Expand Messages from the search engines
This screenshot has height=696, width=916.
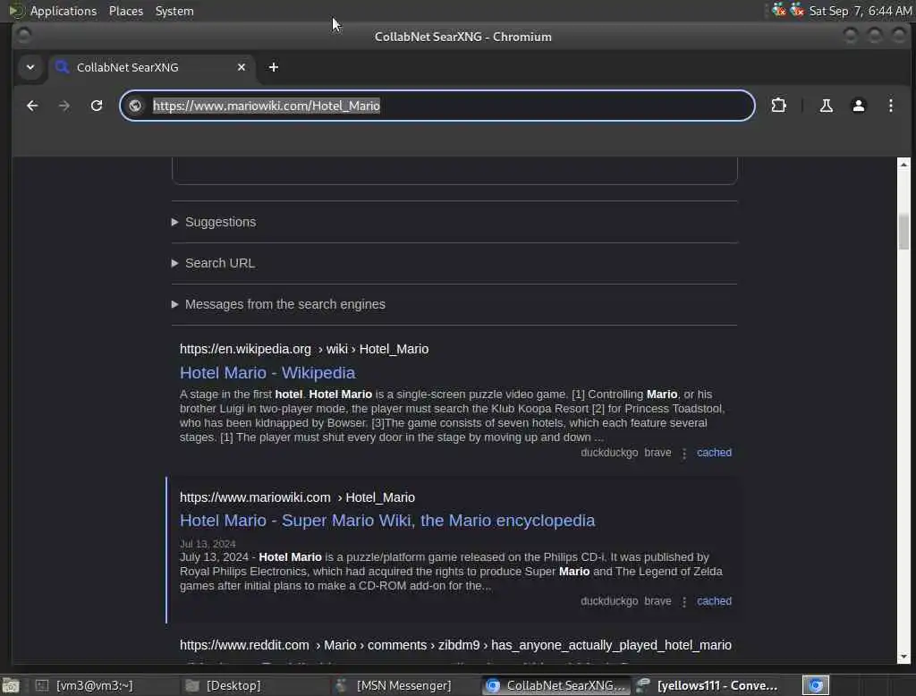278,304
